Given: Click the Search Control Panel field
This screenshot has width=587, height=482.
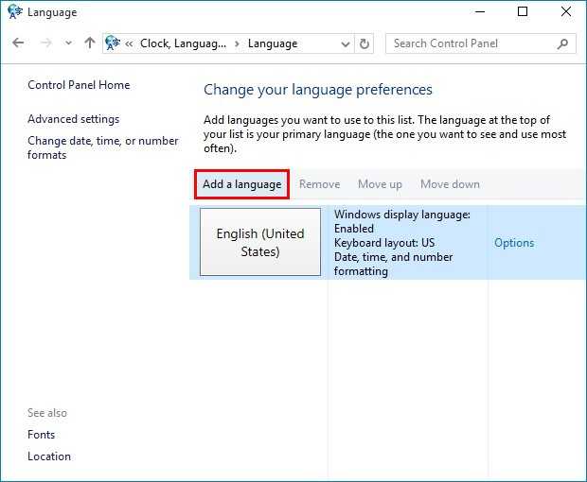Looking at the screenshot, I should (481, 43).
